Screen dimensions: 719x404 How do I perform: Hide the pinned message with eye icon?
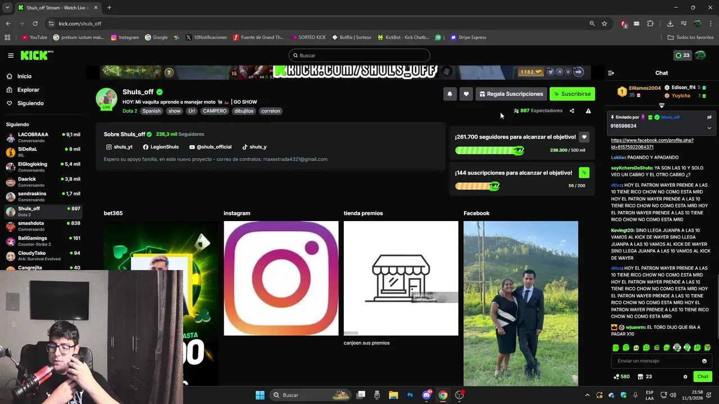[709, 117]
